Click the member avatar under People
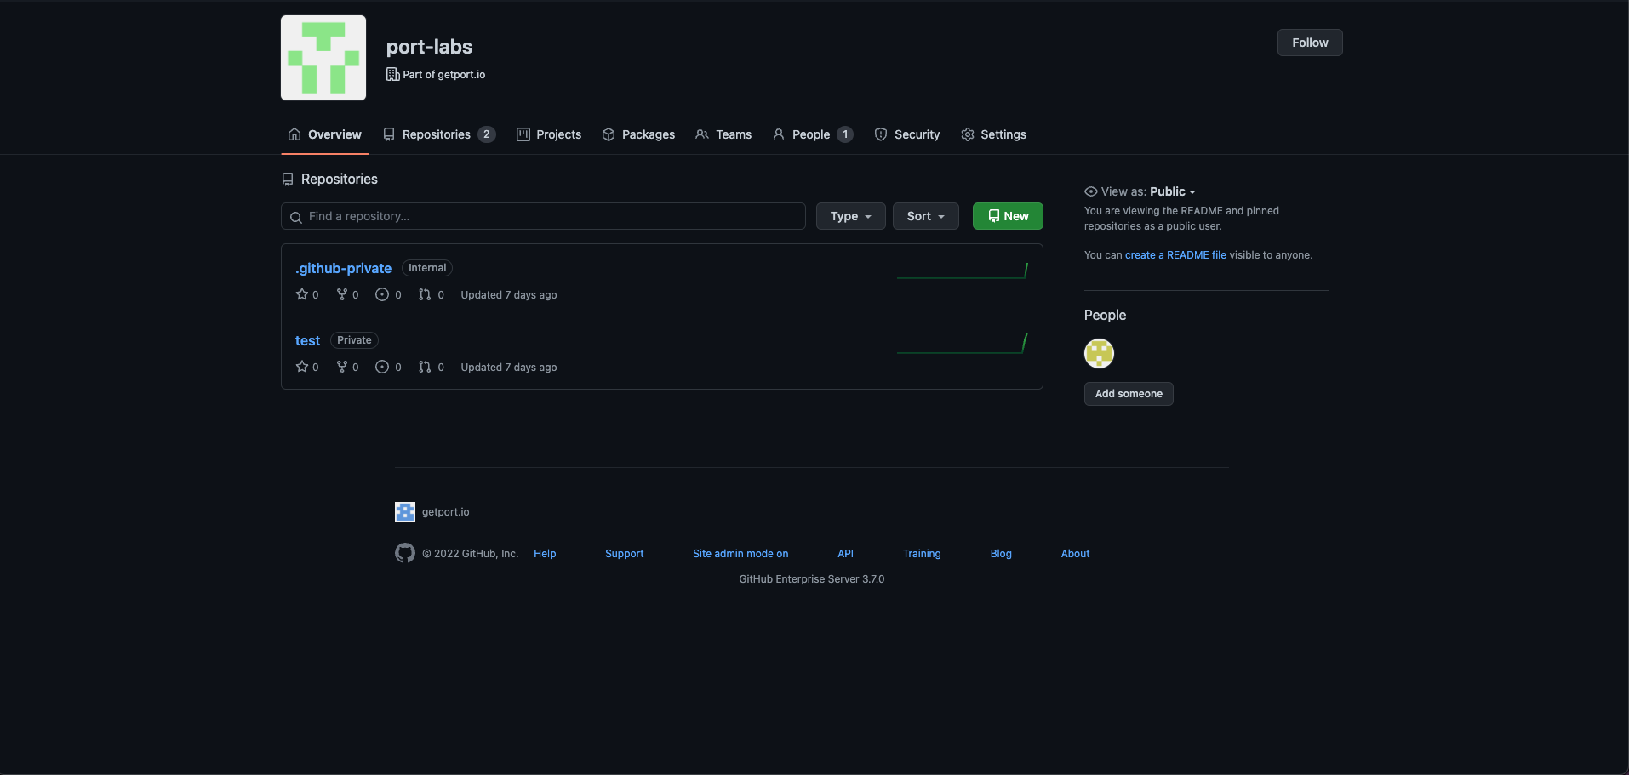1629x775 pixels. (x=1099, y=353)
